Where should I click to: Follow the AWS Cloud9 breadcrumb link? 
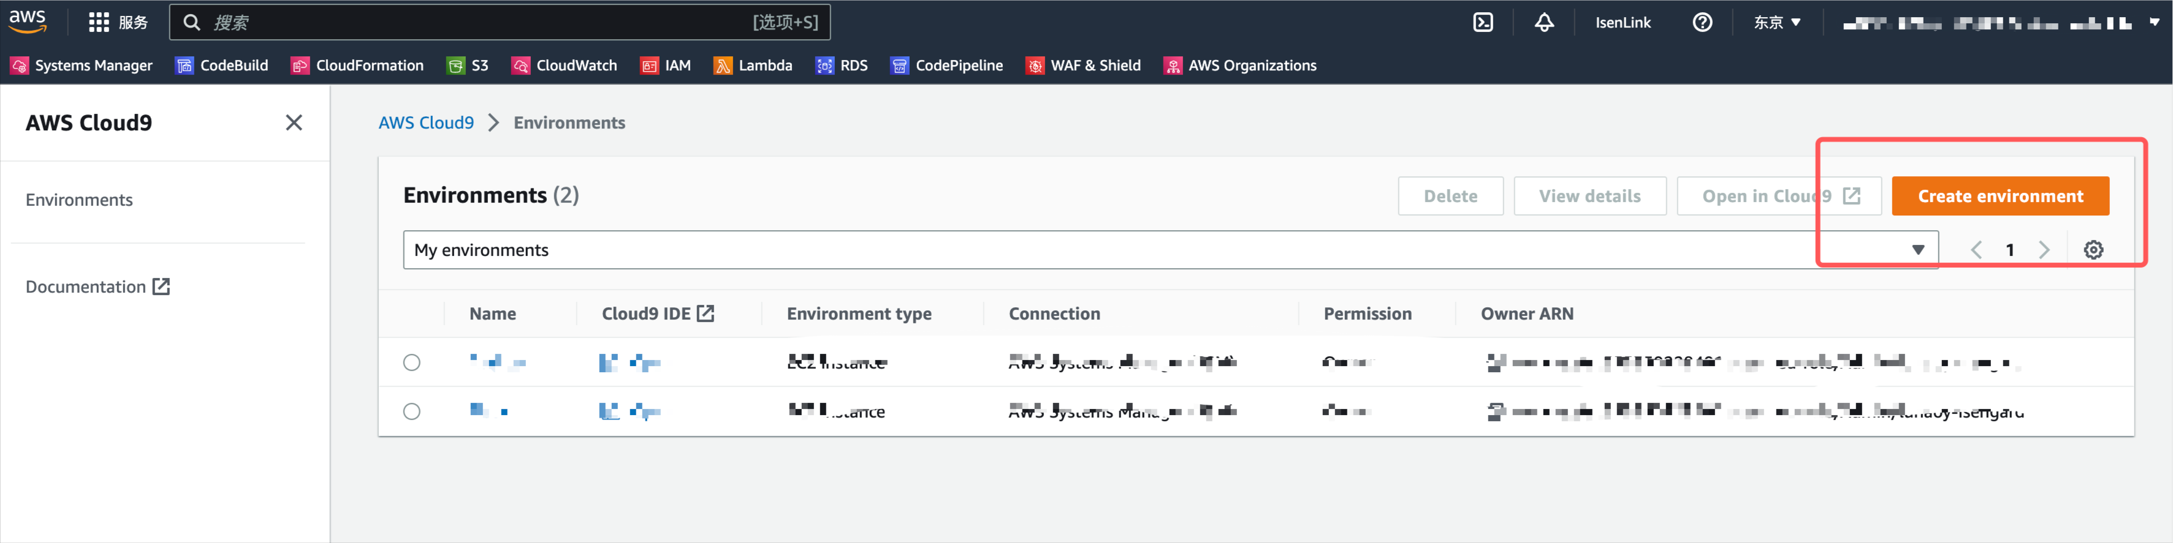tap(426, 123)
